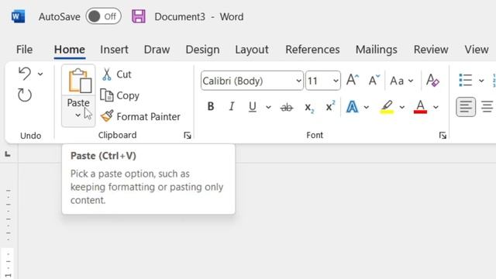Open the Change Case Aa dropdown
Image resolution: width=496 pixels, height=279 pixels.
(x=401, y=81)
